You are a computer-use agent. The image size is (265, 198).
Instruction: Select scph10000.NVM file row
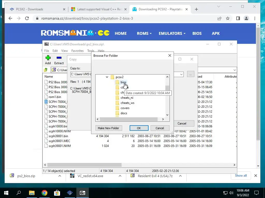tap(60, 131)
